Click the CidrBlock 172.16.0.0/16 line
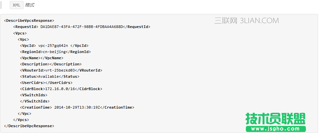Image resolution: width=320 pixels, height=134 pixels. (61, 89)
